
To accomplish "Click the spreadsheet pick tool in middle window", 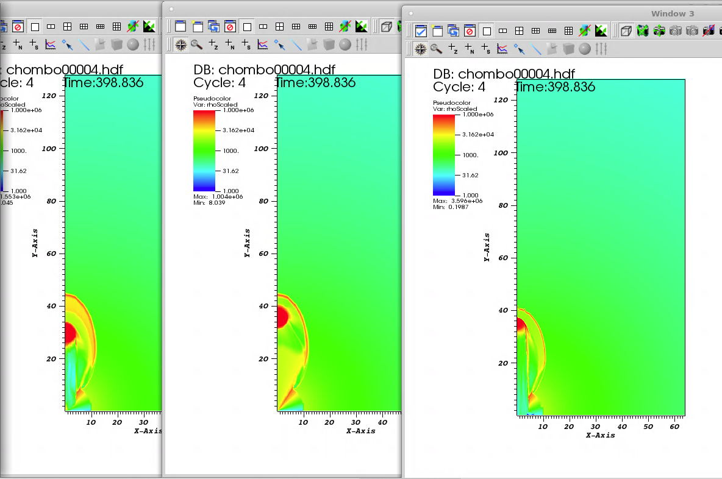I will (x=246, y=44).
